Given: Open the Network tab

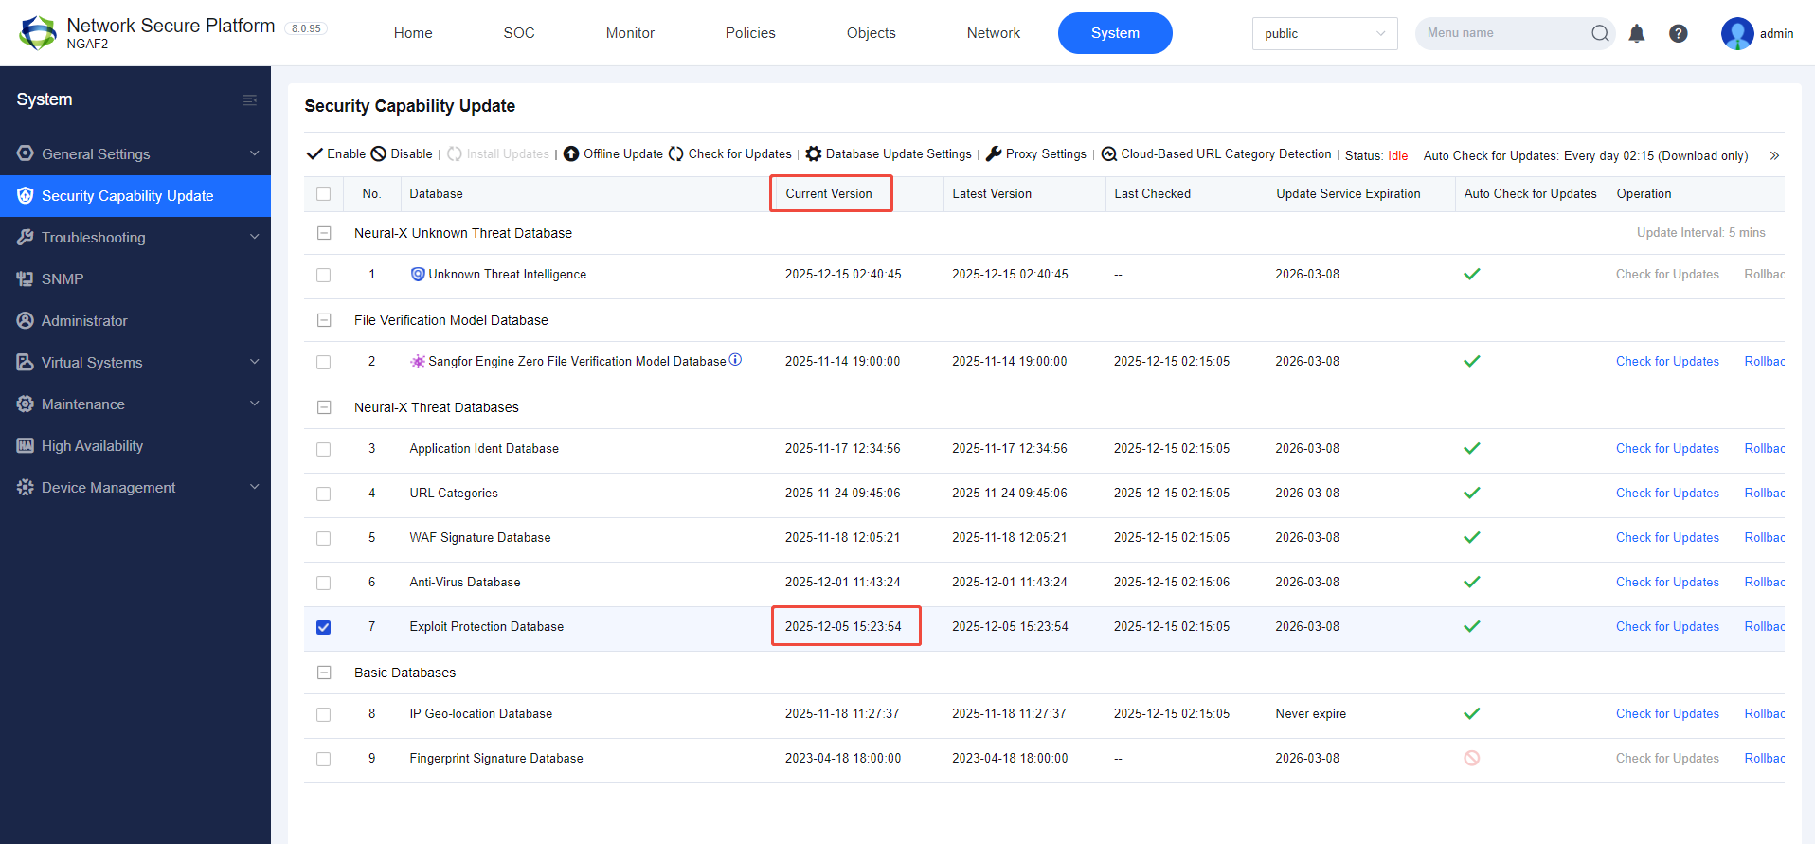Looking at the screenshot, I should pyautogui.click(x=993, y=33).
